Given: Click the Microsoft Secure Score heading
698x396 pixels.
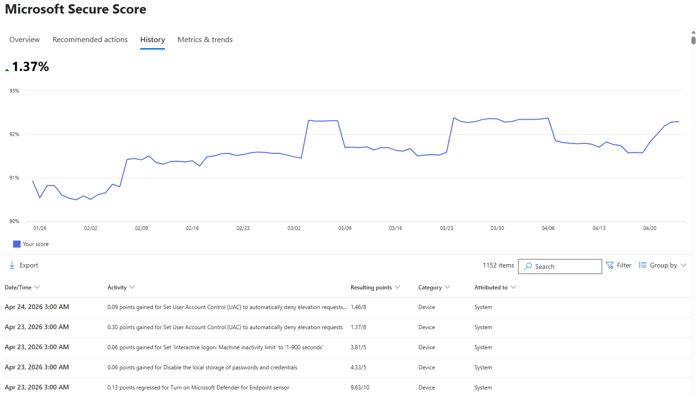Looking at the screenshot, I should point(76,9).
